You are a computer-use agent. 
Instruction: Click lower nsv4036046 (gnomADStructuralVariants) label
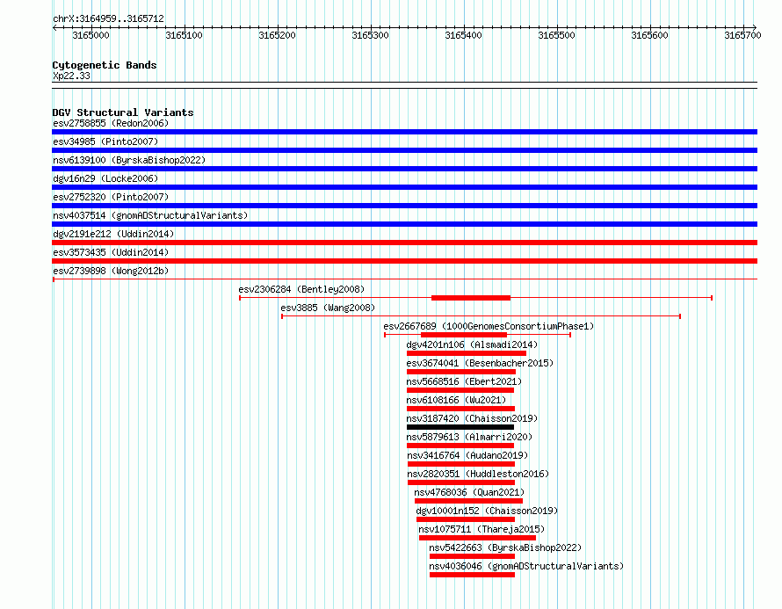click(x=526, y=566)
